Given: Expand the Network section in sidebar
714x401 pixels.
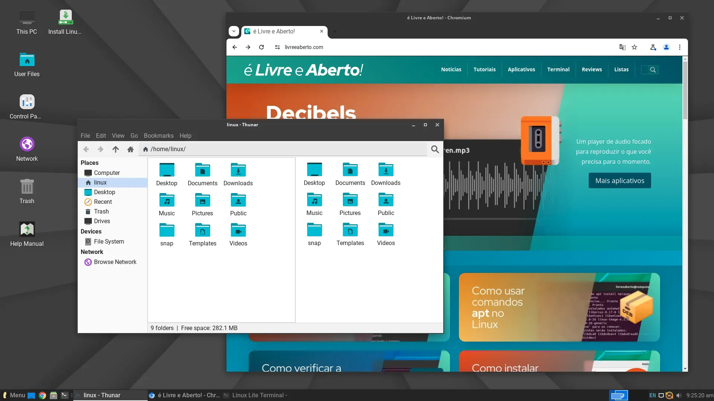Looking at the screenshot, I should pos(92,252).
